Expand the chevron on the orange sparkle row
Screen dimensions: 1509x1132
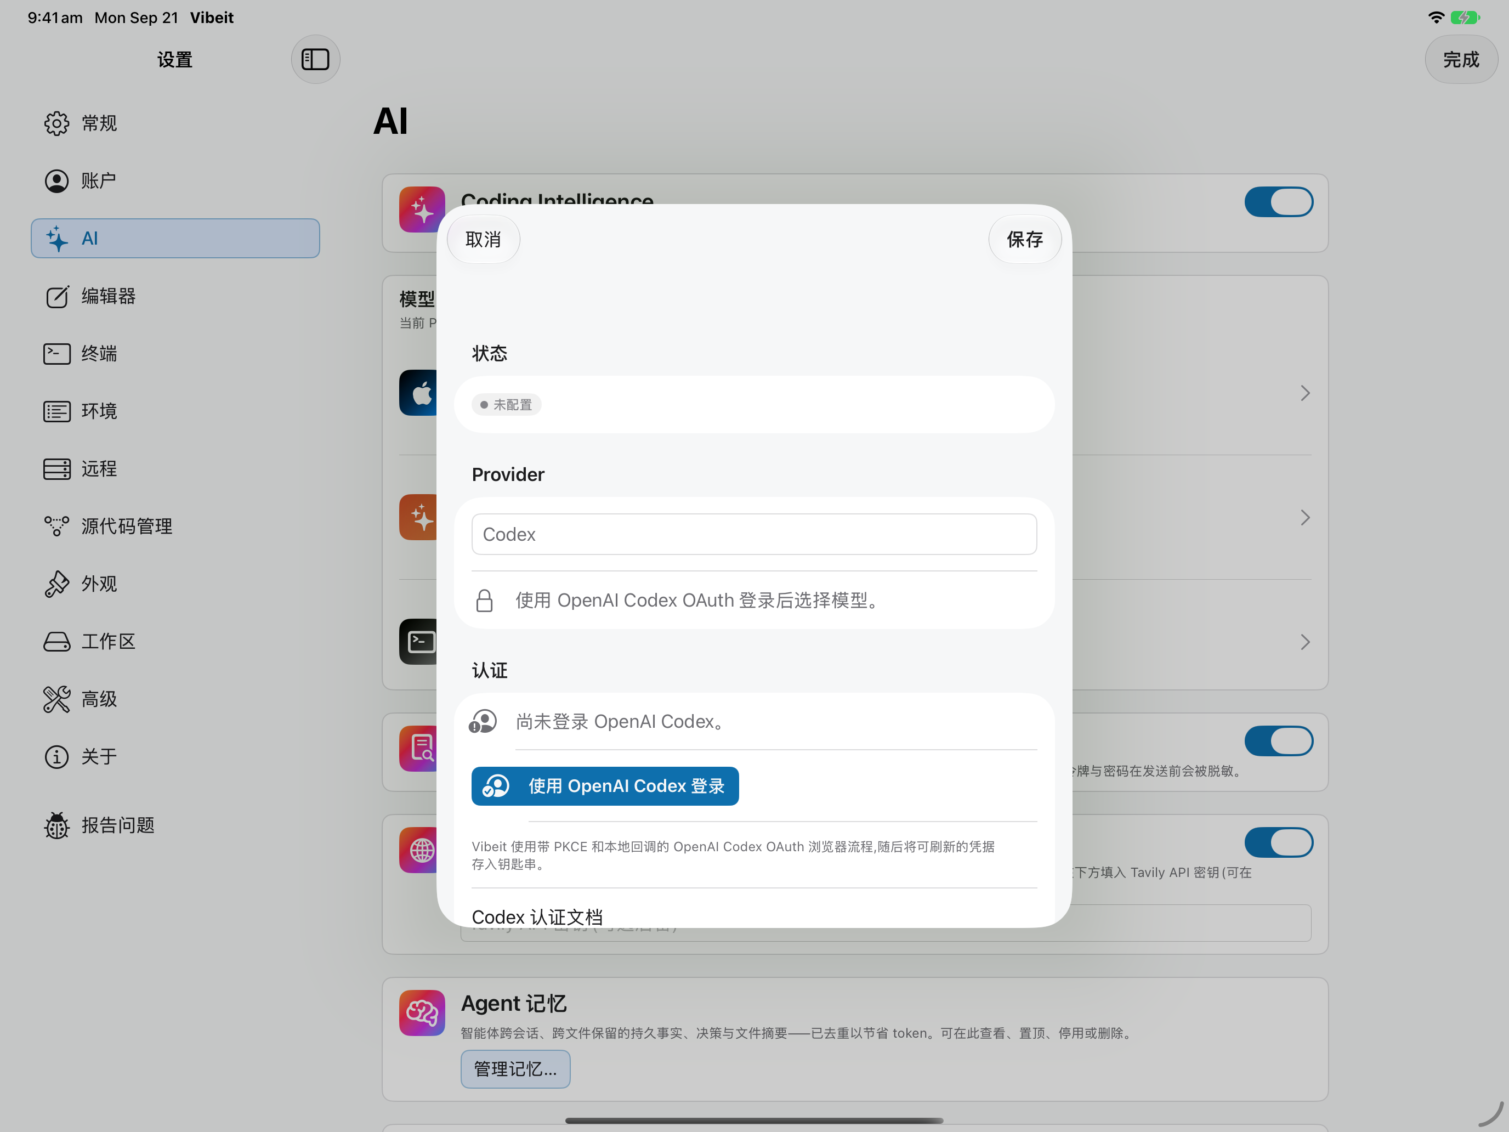1304,518
